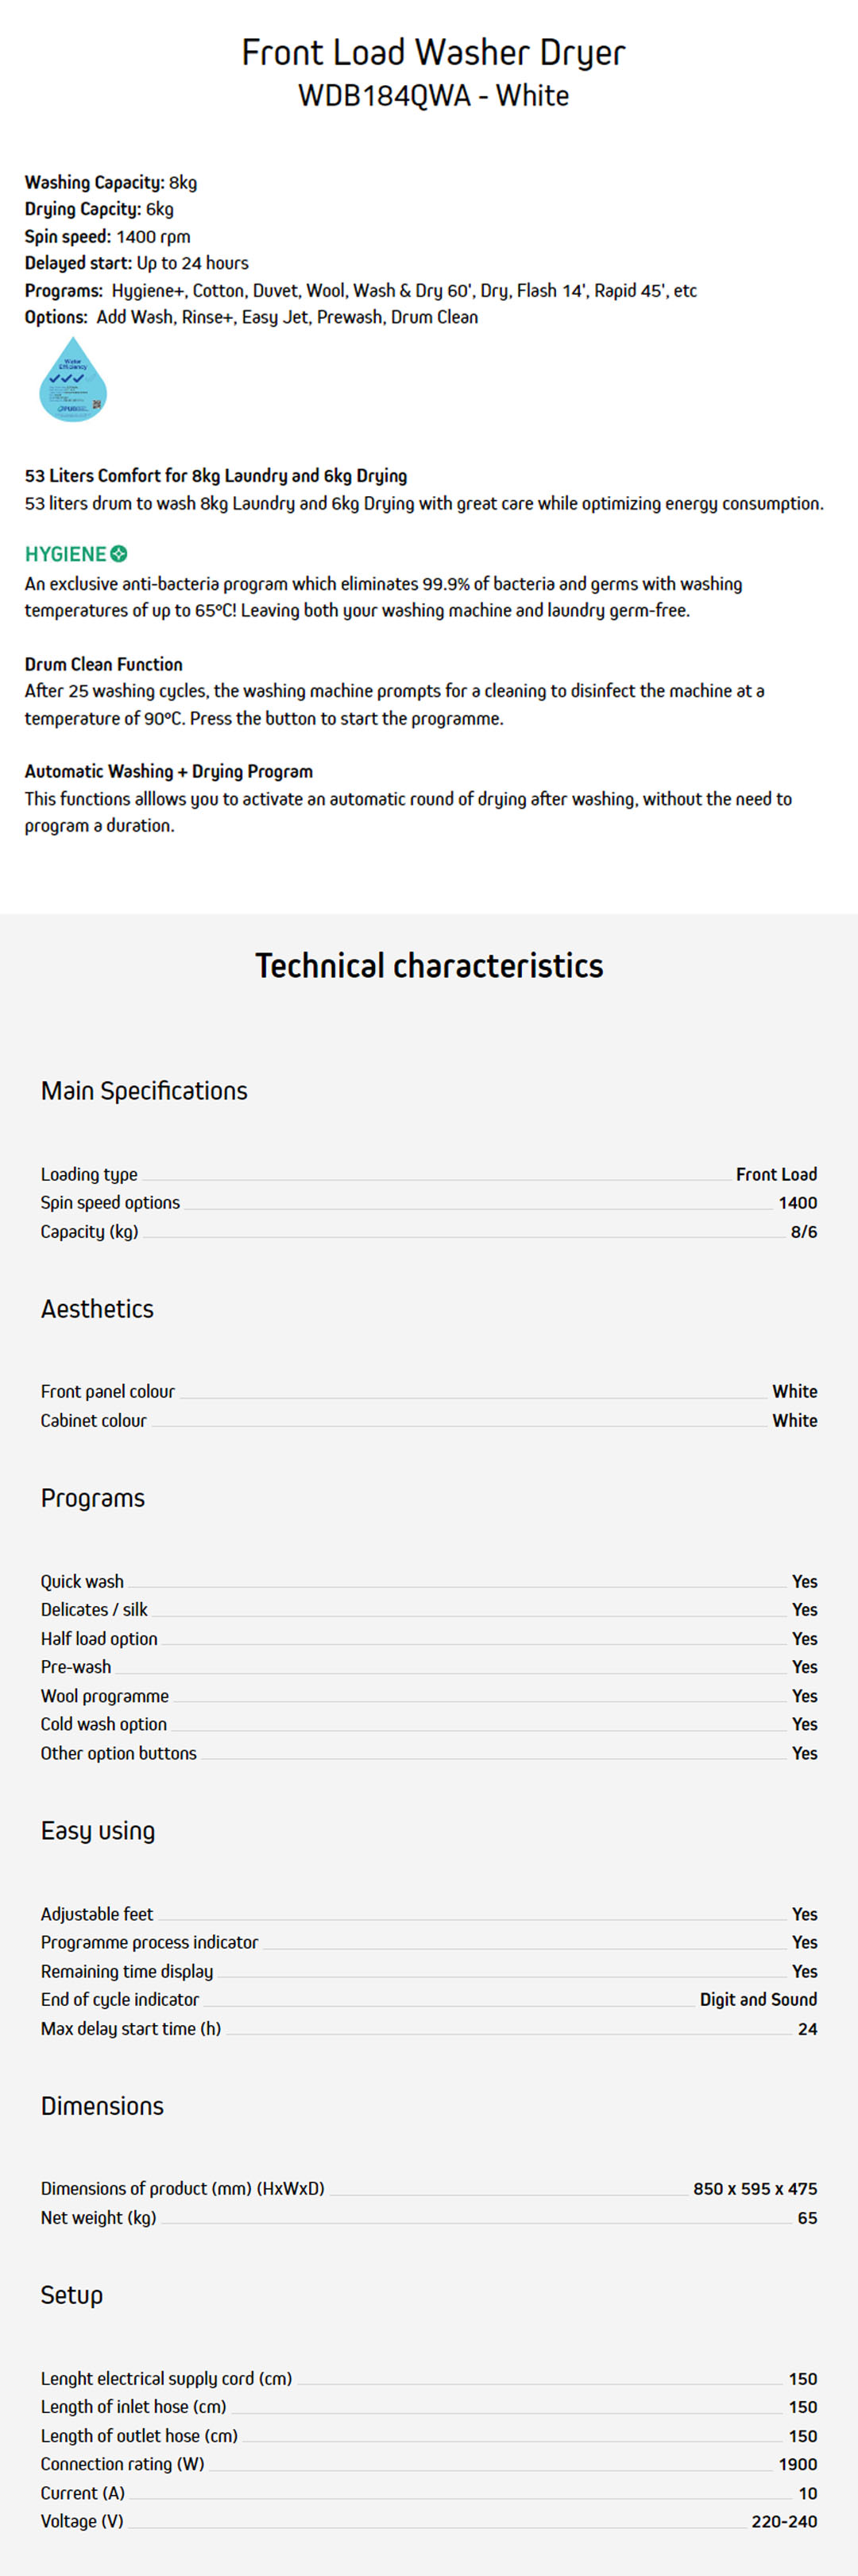Select the Main Specifications section heading
Viewport: 858px width, 2576px height.
pos(144,1090)
